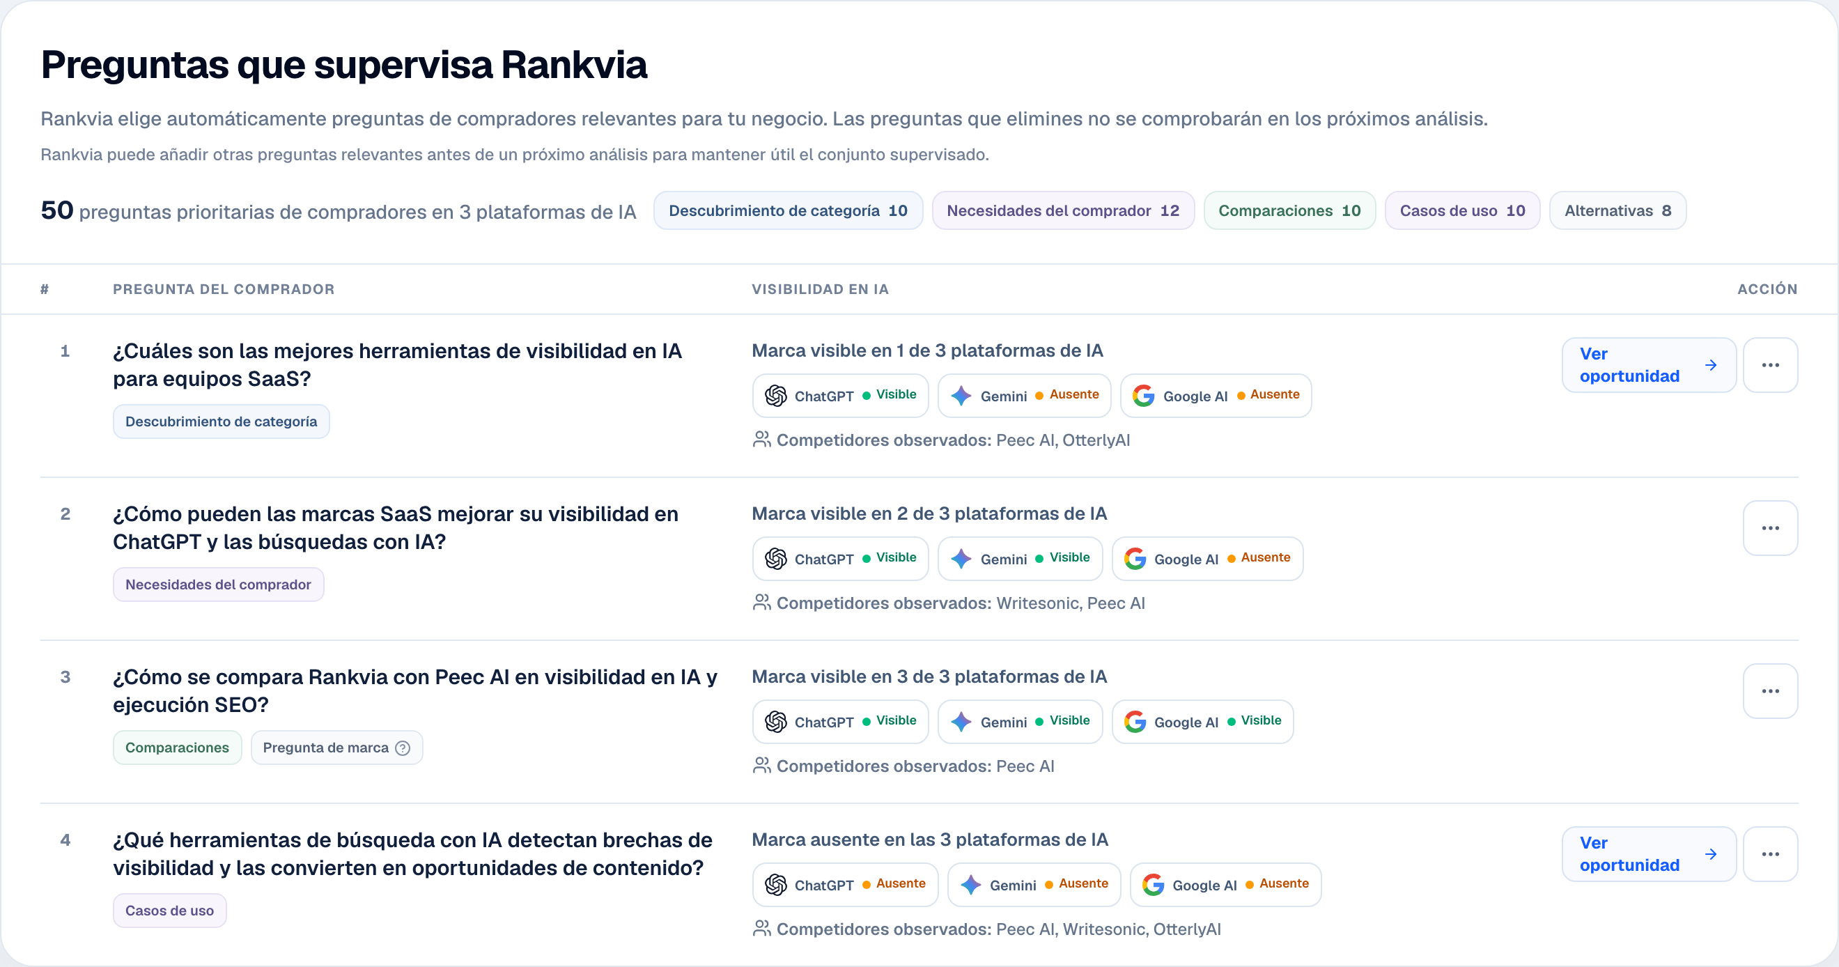The width and height of the screenshot is (1839, 967).
Task: Click the Casos de uso tag under question 4
Action: click(170, 910)
